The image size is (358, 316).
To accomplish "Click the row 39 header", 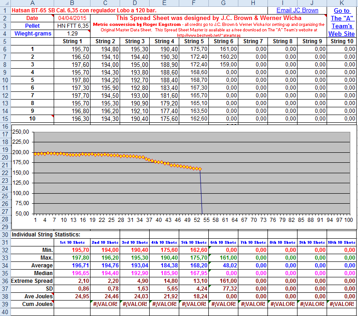I will tap(5, 304).
